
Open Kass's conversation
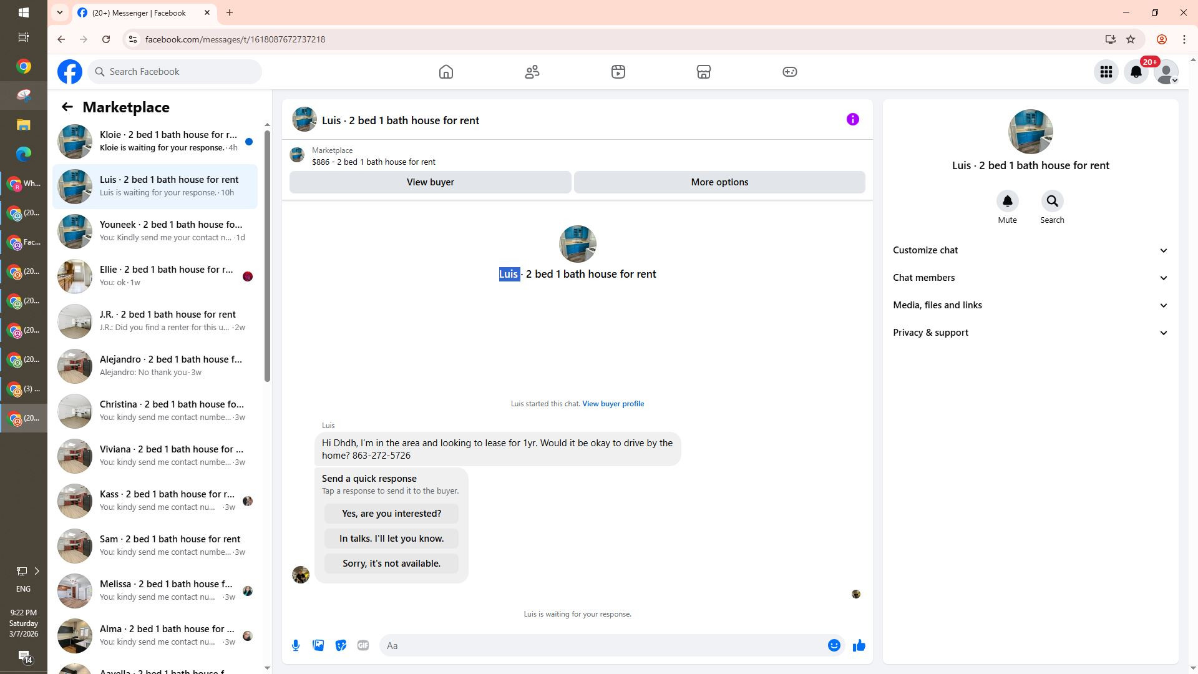pyautogui.click(x=155, y=501)
